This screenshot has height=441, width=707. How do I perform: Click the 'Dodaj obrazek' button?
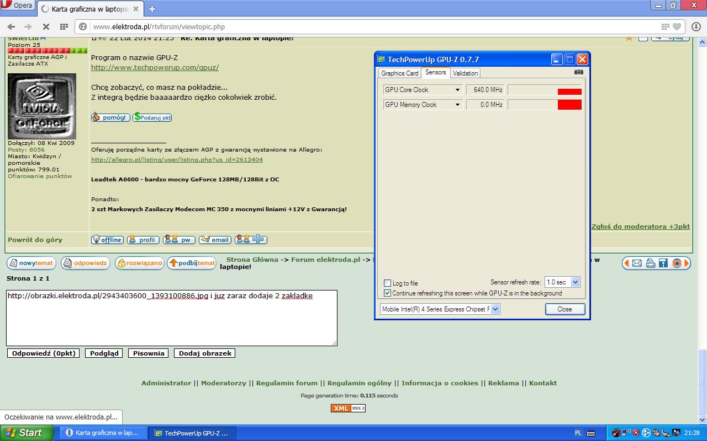(204, 353)
